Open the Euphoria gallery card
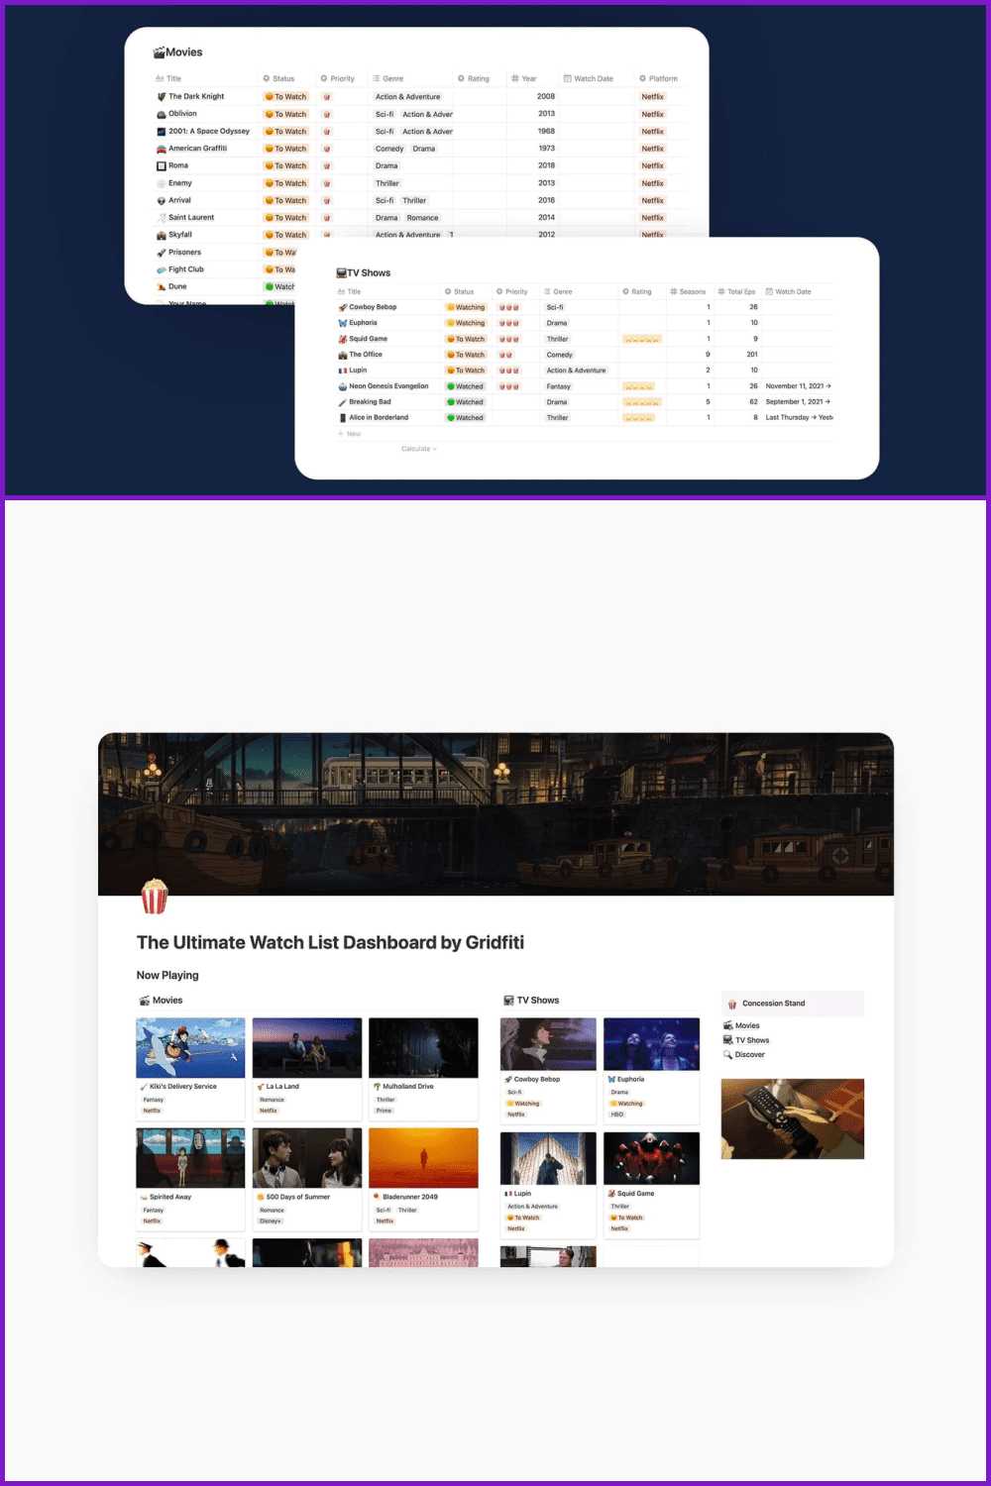The height and width of the screenshot is (1486, 991). coord(651,1071)
